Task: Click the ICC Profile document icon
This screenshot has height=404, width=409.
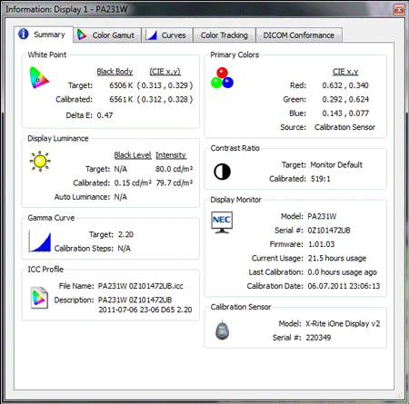Action: click(x=39, y=298)
